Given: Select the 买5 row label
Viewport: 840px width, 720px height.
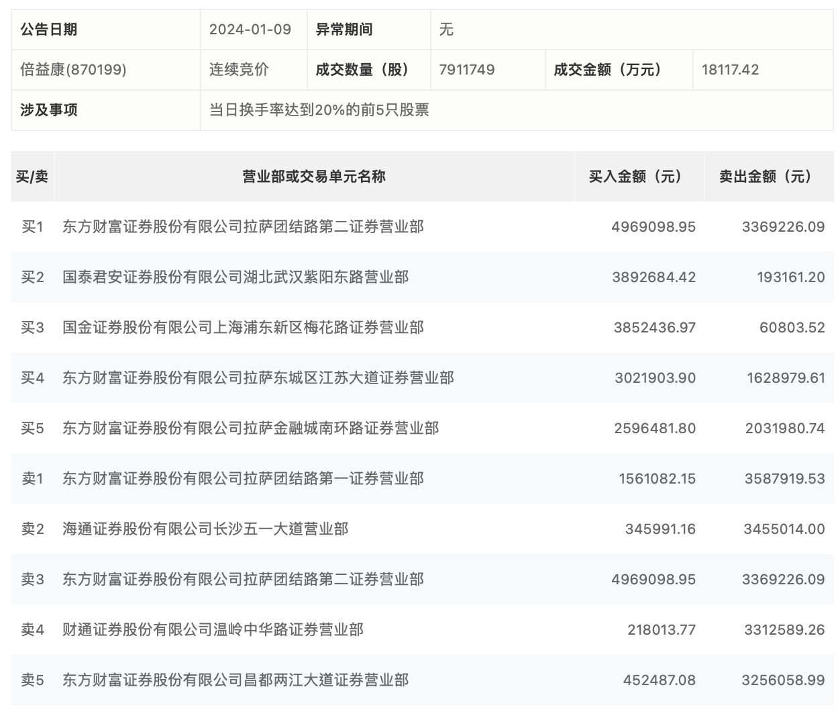Looking at the screenshot, I should (32, 429).
